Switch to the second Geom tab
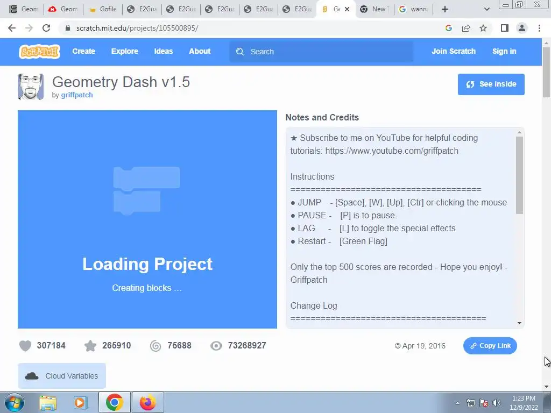Image resolution: width=551 pixels, height=413 pixels. 63,9
